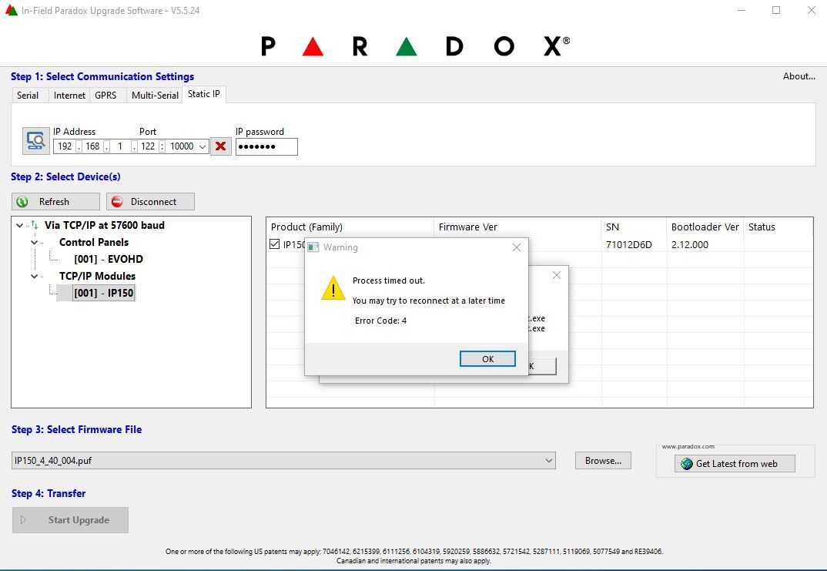Image resolution: width=827 pixels, height=571 pixels.
Task: Click OK in the Warning dialog
Action: tap(487, 359)
